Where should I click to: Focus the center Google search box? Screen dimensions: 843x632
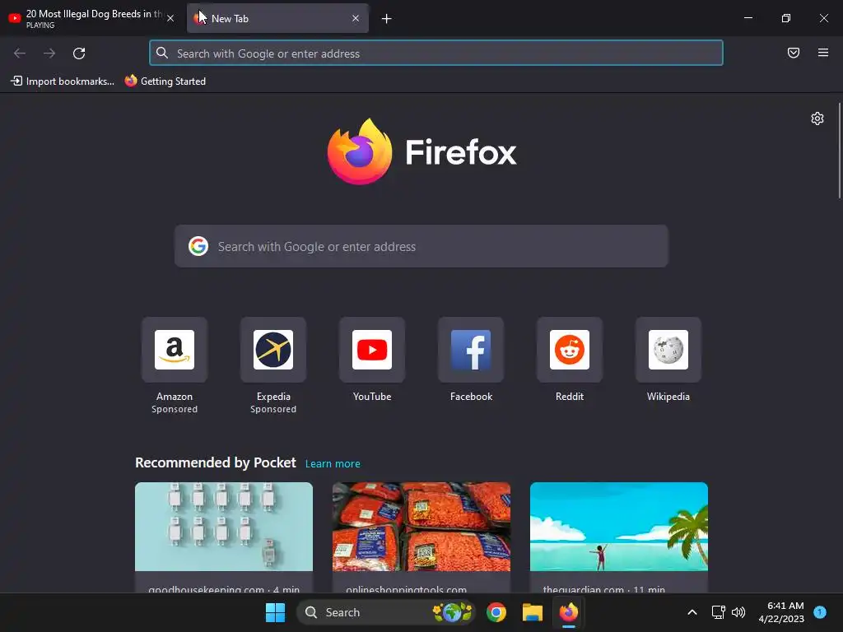(421, 246)
